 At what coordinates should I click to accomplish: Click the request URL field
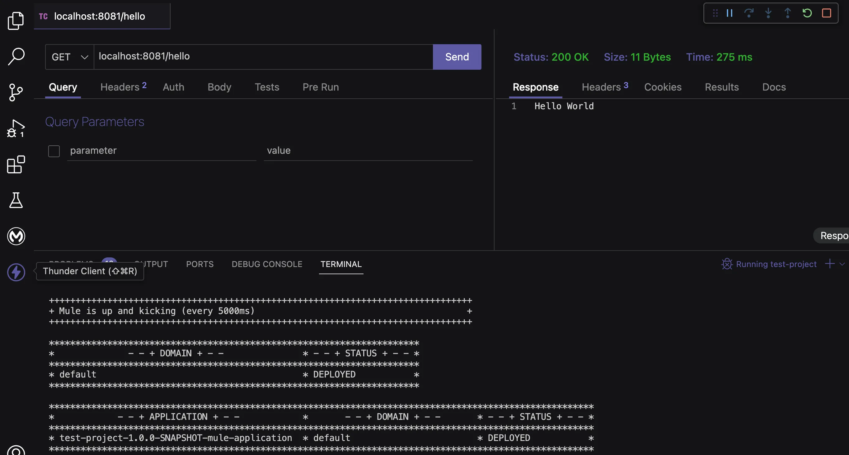[263, 57]
